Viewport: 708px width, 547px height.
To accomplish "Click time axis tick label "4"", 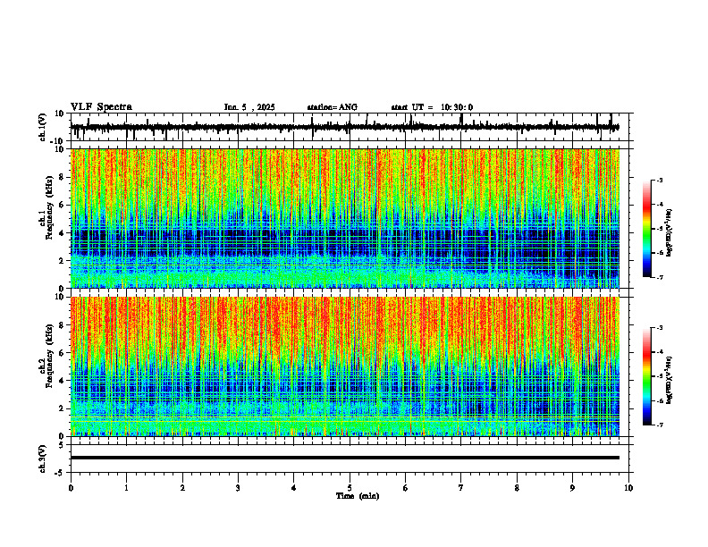I will pyautogui.click(x=294, y=488).
